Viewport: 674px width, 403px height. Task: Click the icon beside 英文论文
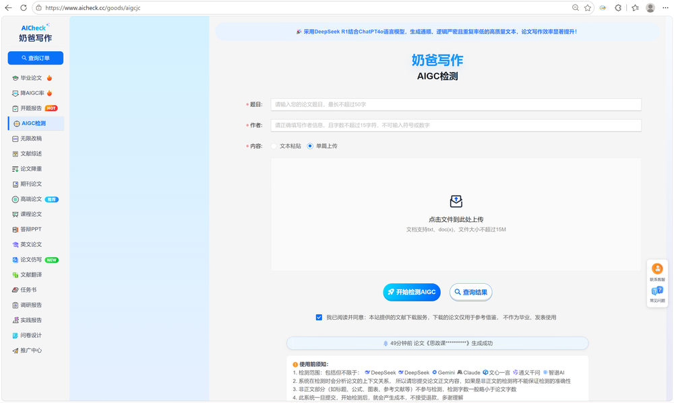click(16, 245)
